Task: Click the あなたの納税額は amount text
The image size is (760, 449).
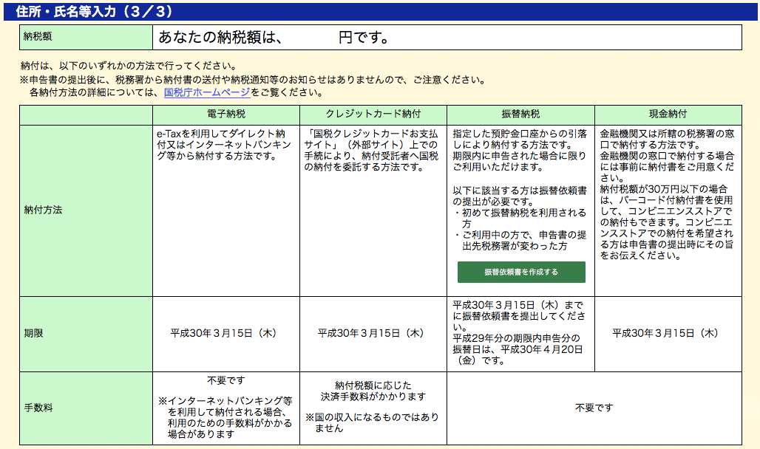Action: tap(274, 37)
